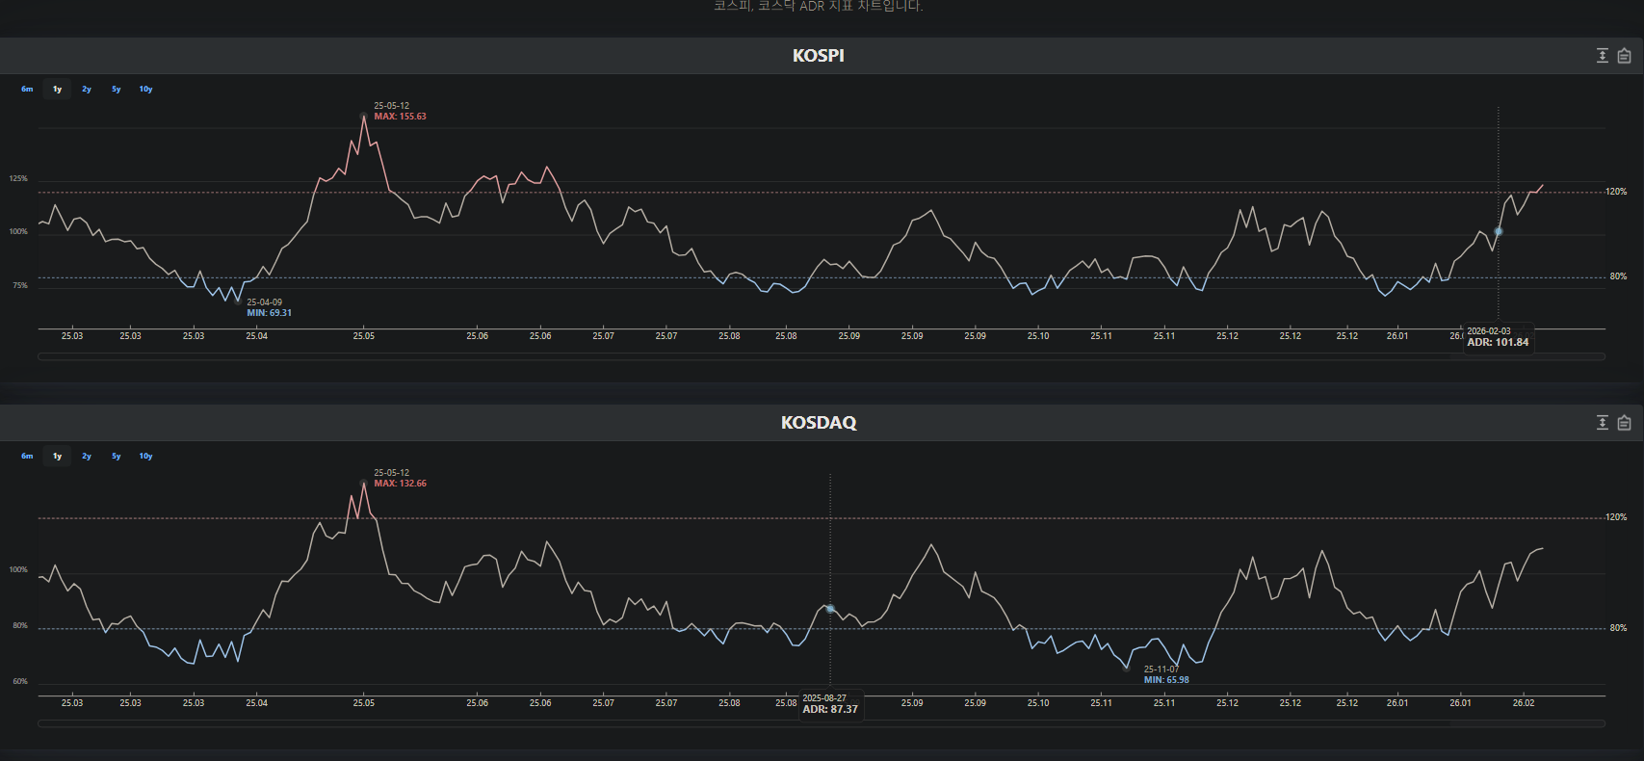Select the 2y range on KOSDAQ chart
Image resolution: width=1644 pixels, height=761 pixels.
pos(87,457)
